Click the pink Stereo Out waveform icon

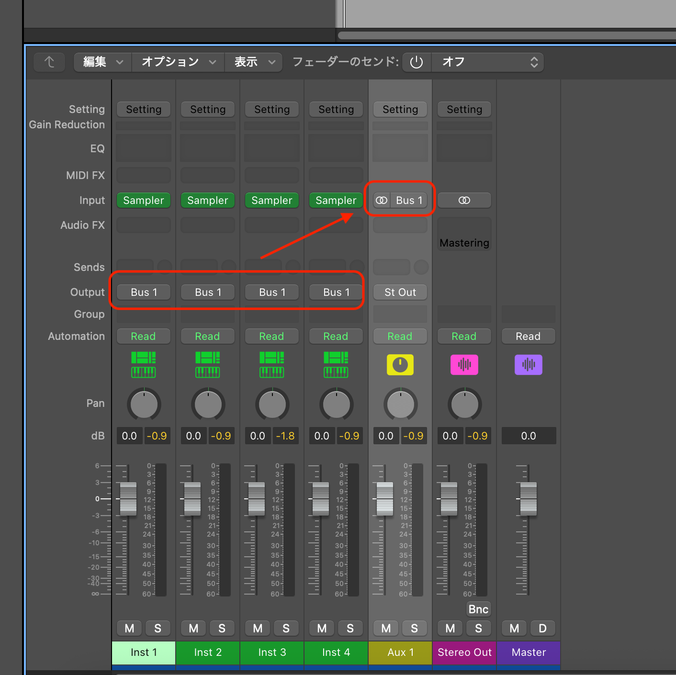pos(464,365)
